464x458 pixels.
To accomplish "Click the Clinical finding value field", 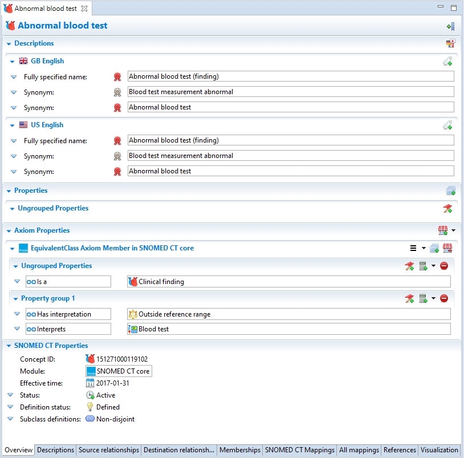I will (288, 282).
